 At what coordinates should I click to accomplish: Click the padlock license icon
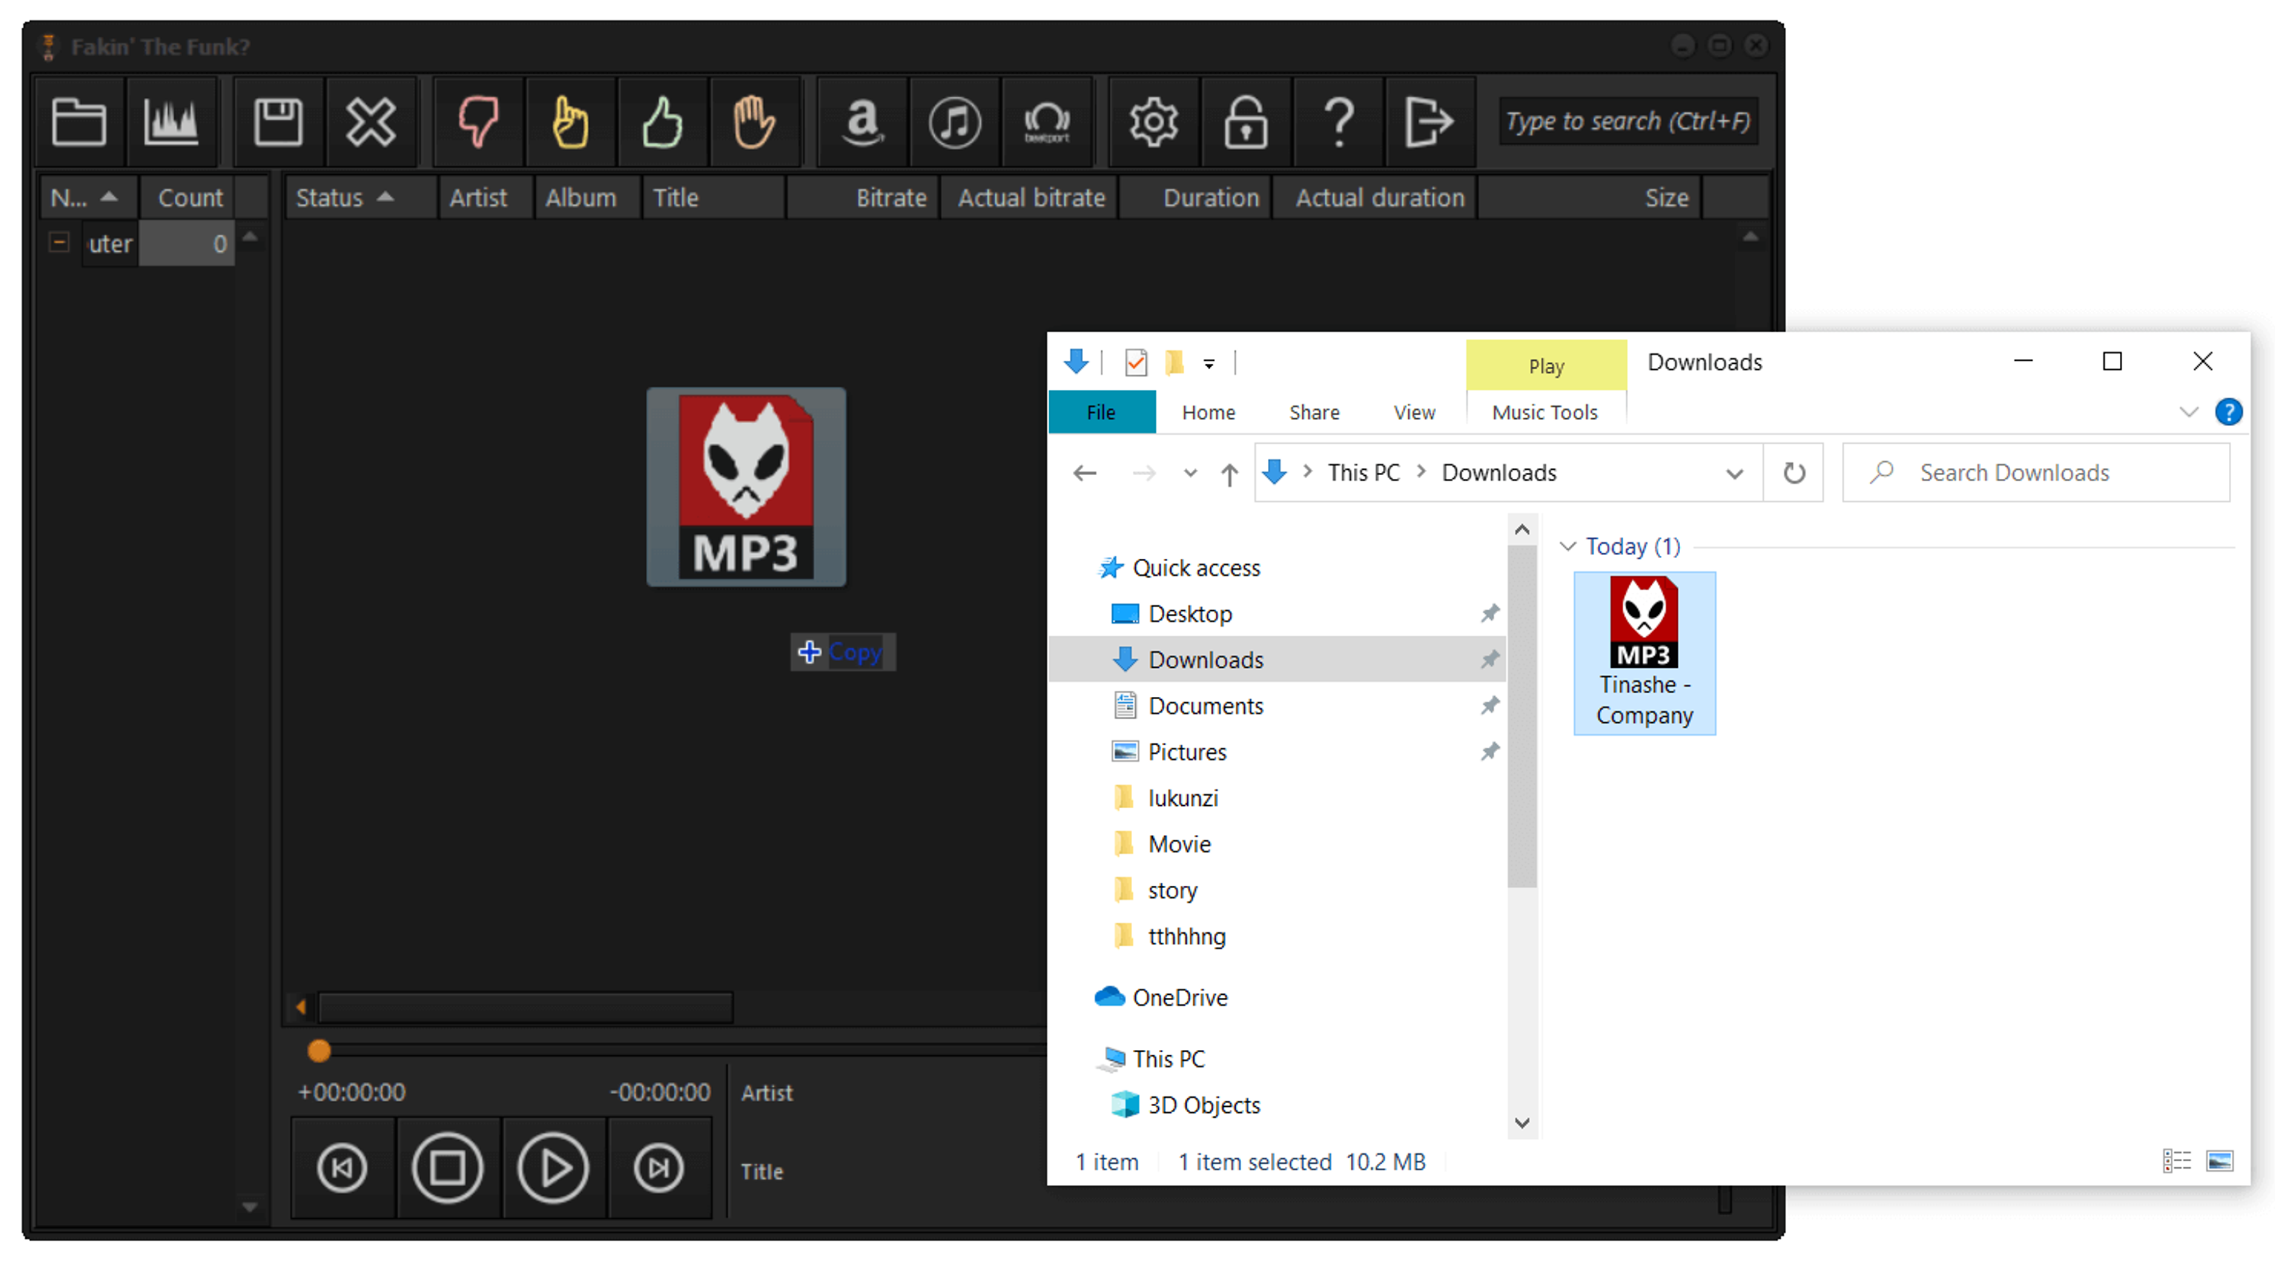pyautogui.click(x=1245, y=121)
